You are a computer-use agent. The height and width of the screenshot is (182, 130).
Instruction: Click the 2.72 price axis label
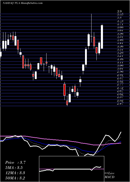(120, 88)
